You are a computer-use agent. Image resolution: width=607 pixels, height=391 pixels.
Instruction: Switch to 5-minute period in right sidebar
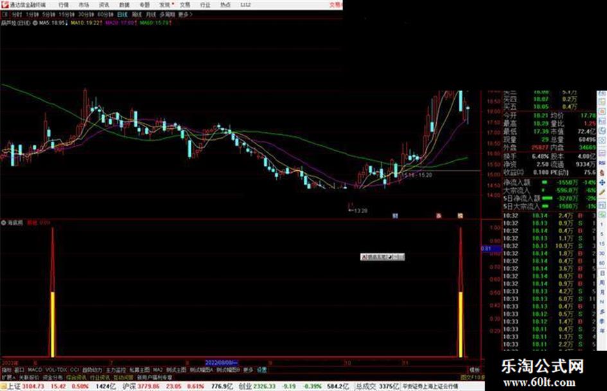(602, 234)
